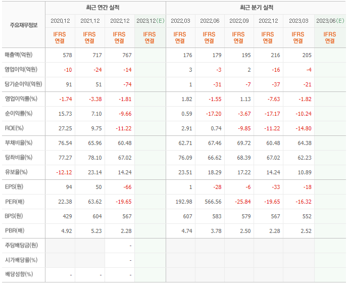This screenshot has width=349, height=285.
Task: Click the 2020.12 revenue value 578
Action: coord(67,55)
